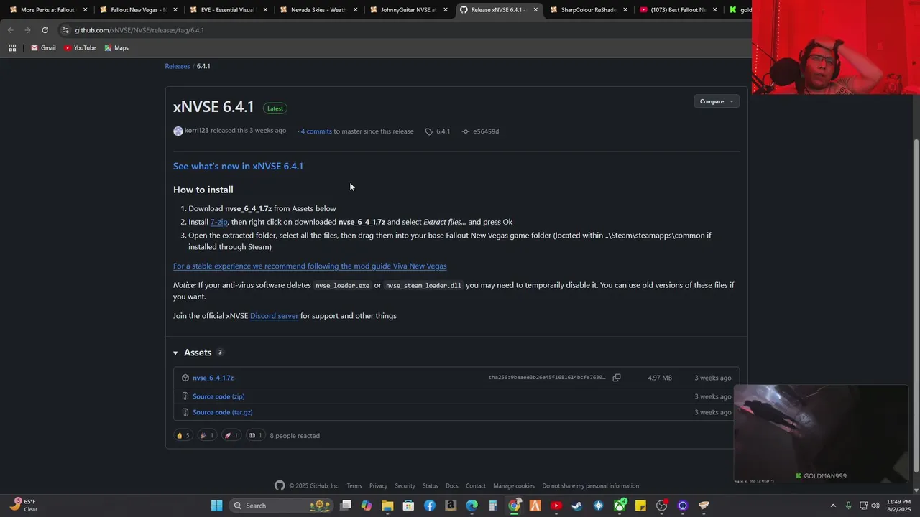Open See what's new in xNVSE 6.4.1
920x517 pixels.
(238, 166)
